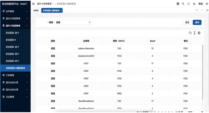This screenshot has height=113, width=209.
Task: Click the globe icon in top bar
Action: click(x=178, y=4)
